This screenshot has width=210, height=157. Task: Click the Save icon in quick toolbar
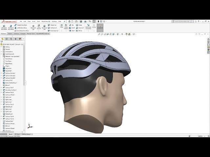tap(81, 21)
